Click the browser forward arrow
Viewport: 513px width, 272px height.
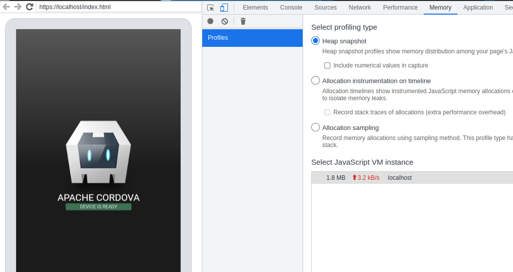pos(18,7)
